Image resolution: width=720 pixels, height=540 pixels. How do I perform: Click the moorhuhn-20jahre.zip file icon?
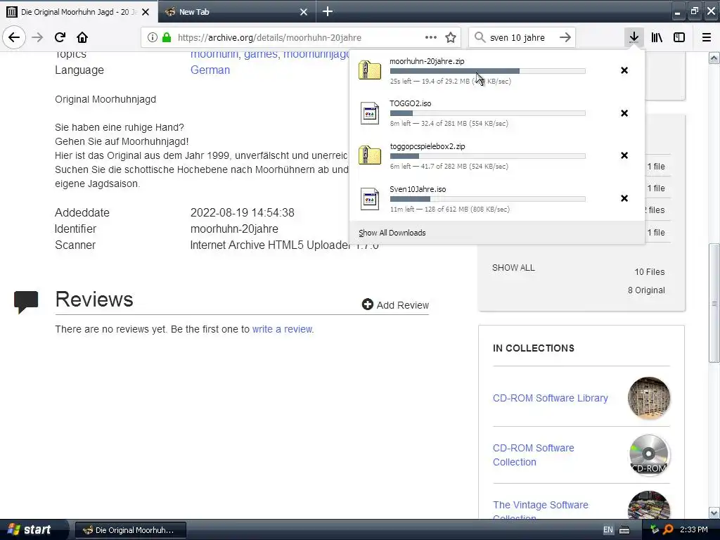tap(370, 70)
